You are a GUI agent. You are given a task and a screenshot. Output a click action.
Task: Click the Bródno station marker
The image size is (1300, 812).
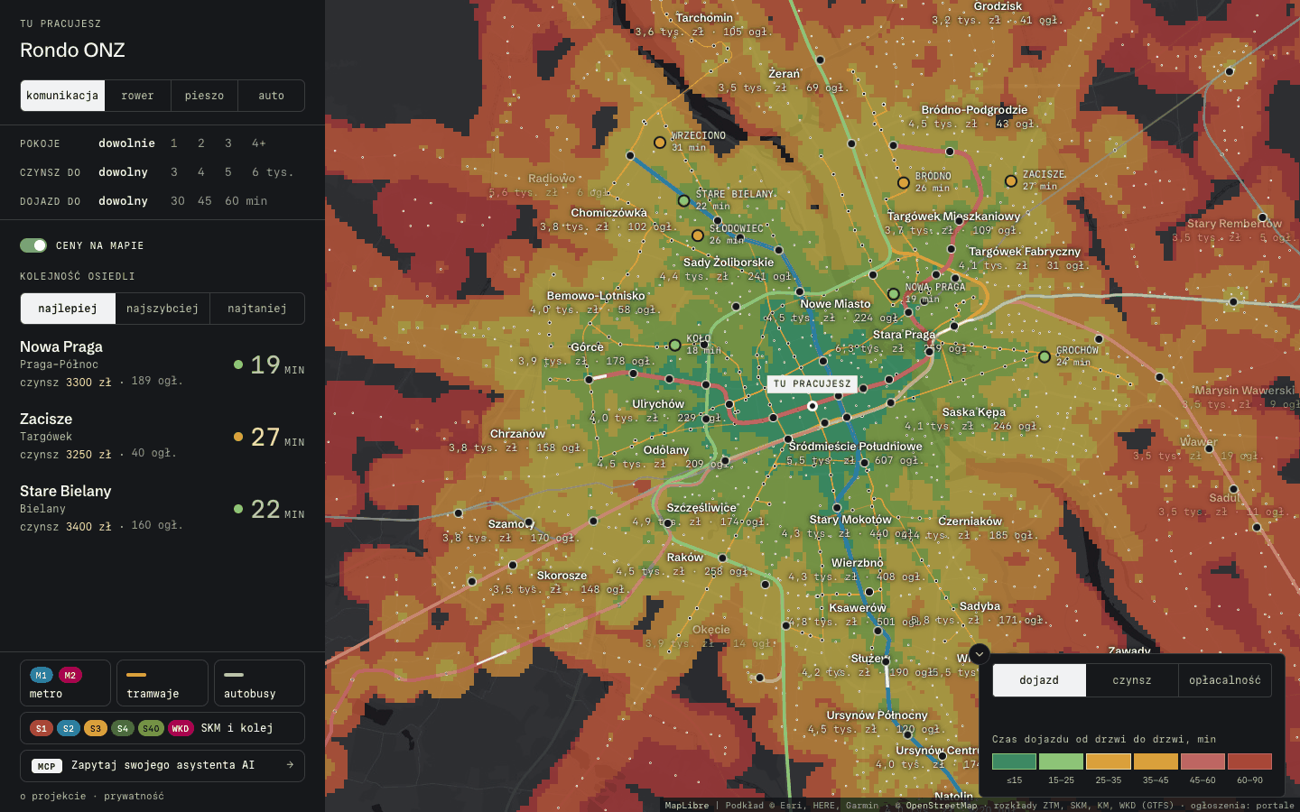click(903, 182)
